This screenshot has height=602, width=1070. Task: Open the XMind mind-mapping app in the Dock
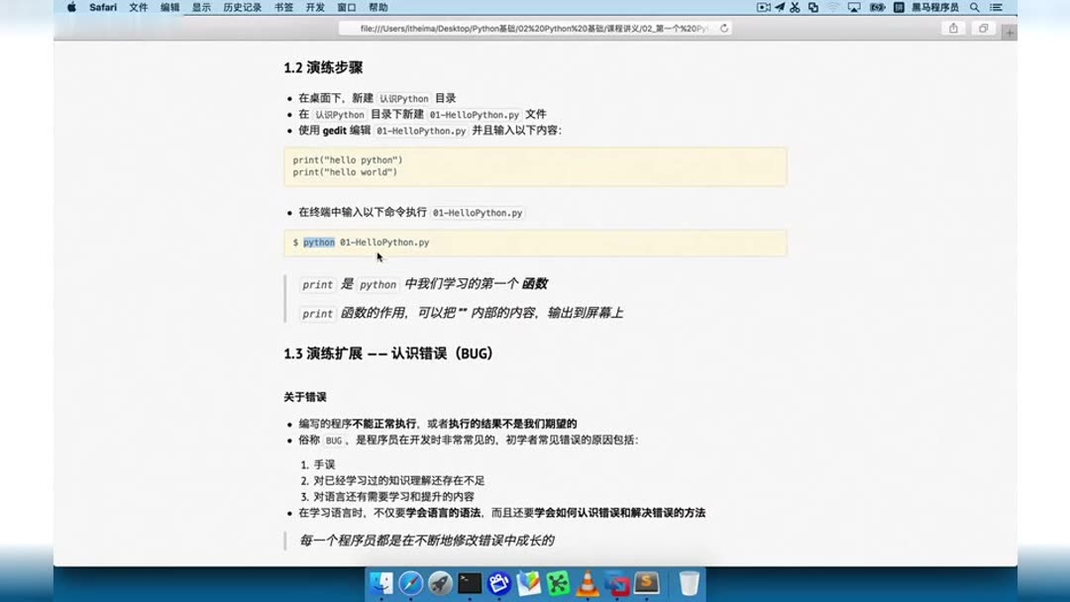pos(558,584)
